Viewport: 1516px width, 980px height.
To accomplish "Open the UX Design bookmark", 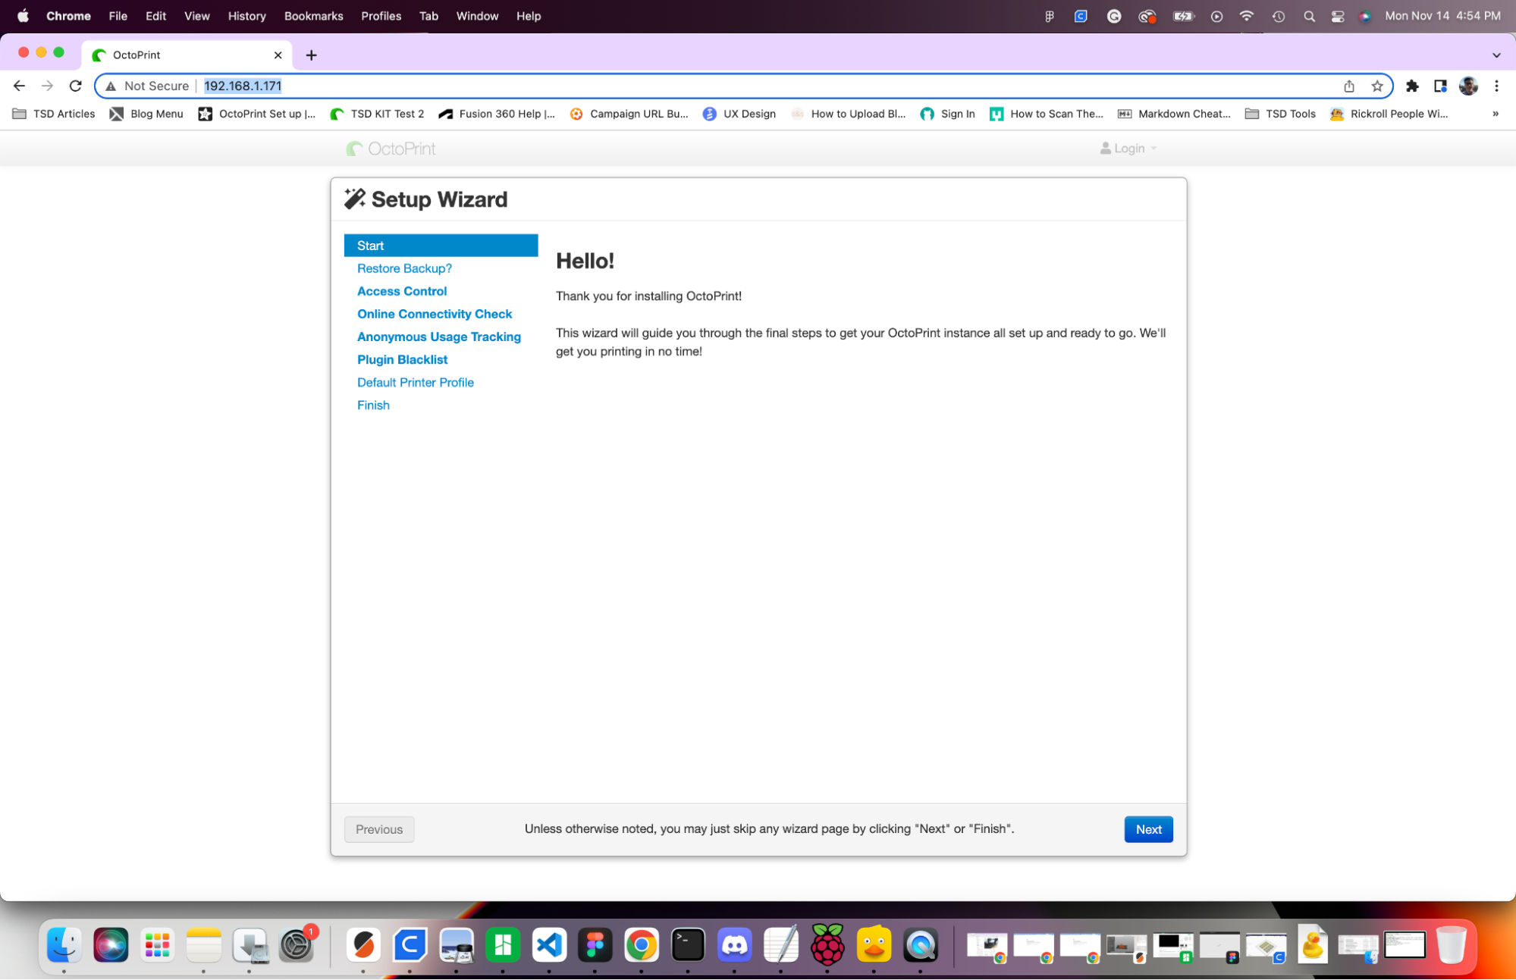I will pyautogui.click(x=739, y=114).
